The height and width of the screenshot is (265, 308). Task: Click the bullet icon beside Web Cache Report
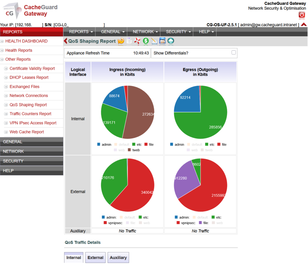tap(6, 132)
